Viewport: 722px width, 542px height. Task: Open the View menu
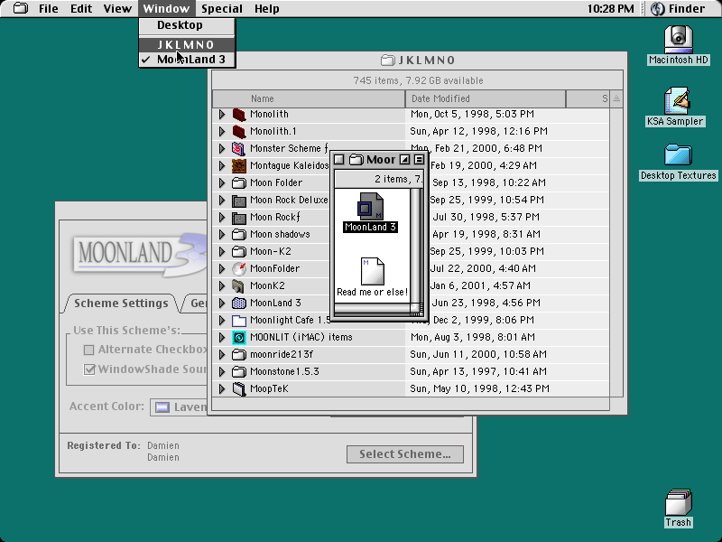117,8
